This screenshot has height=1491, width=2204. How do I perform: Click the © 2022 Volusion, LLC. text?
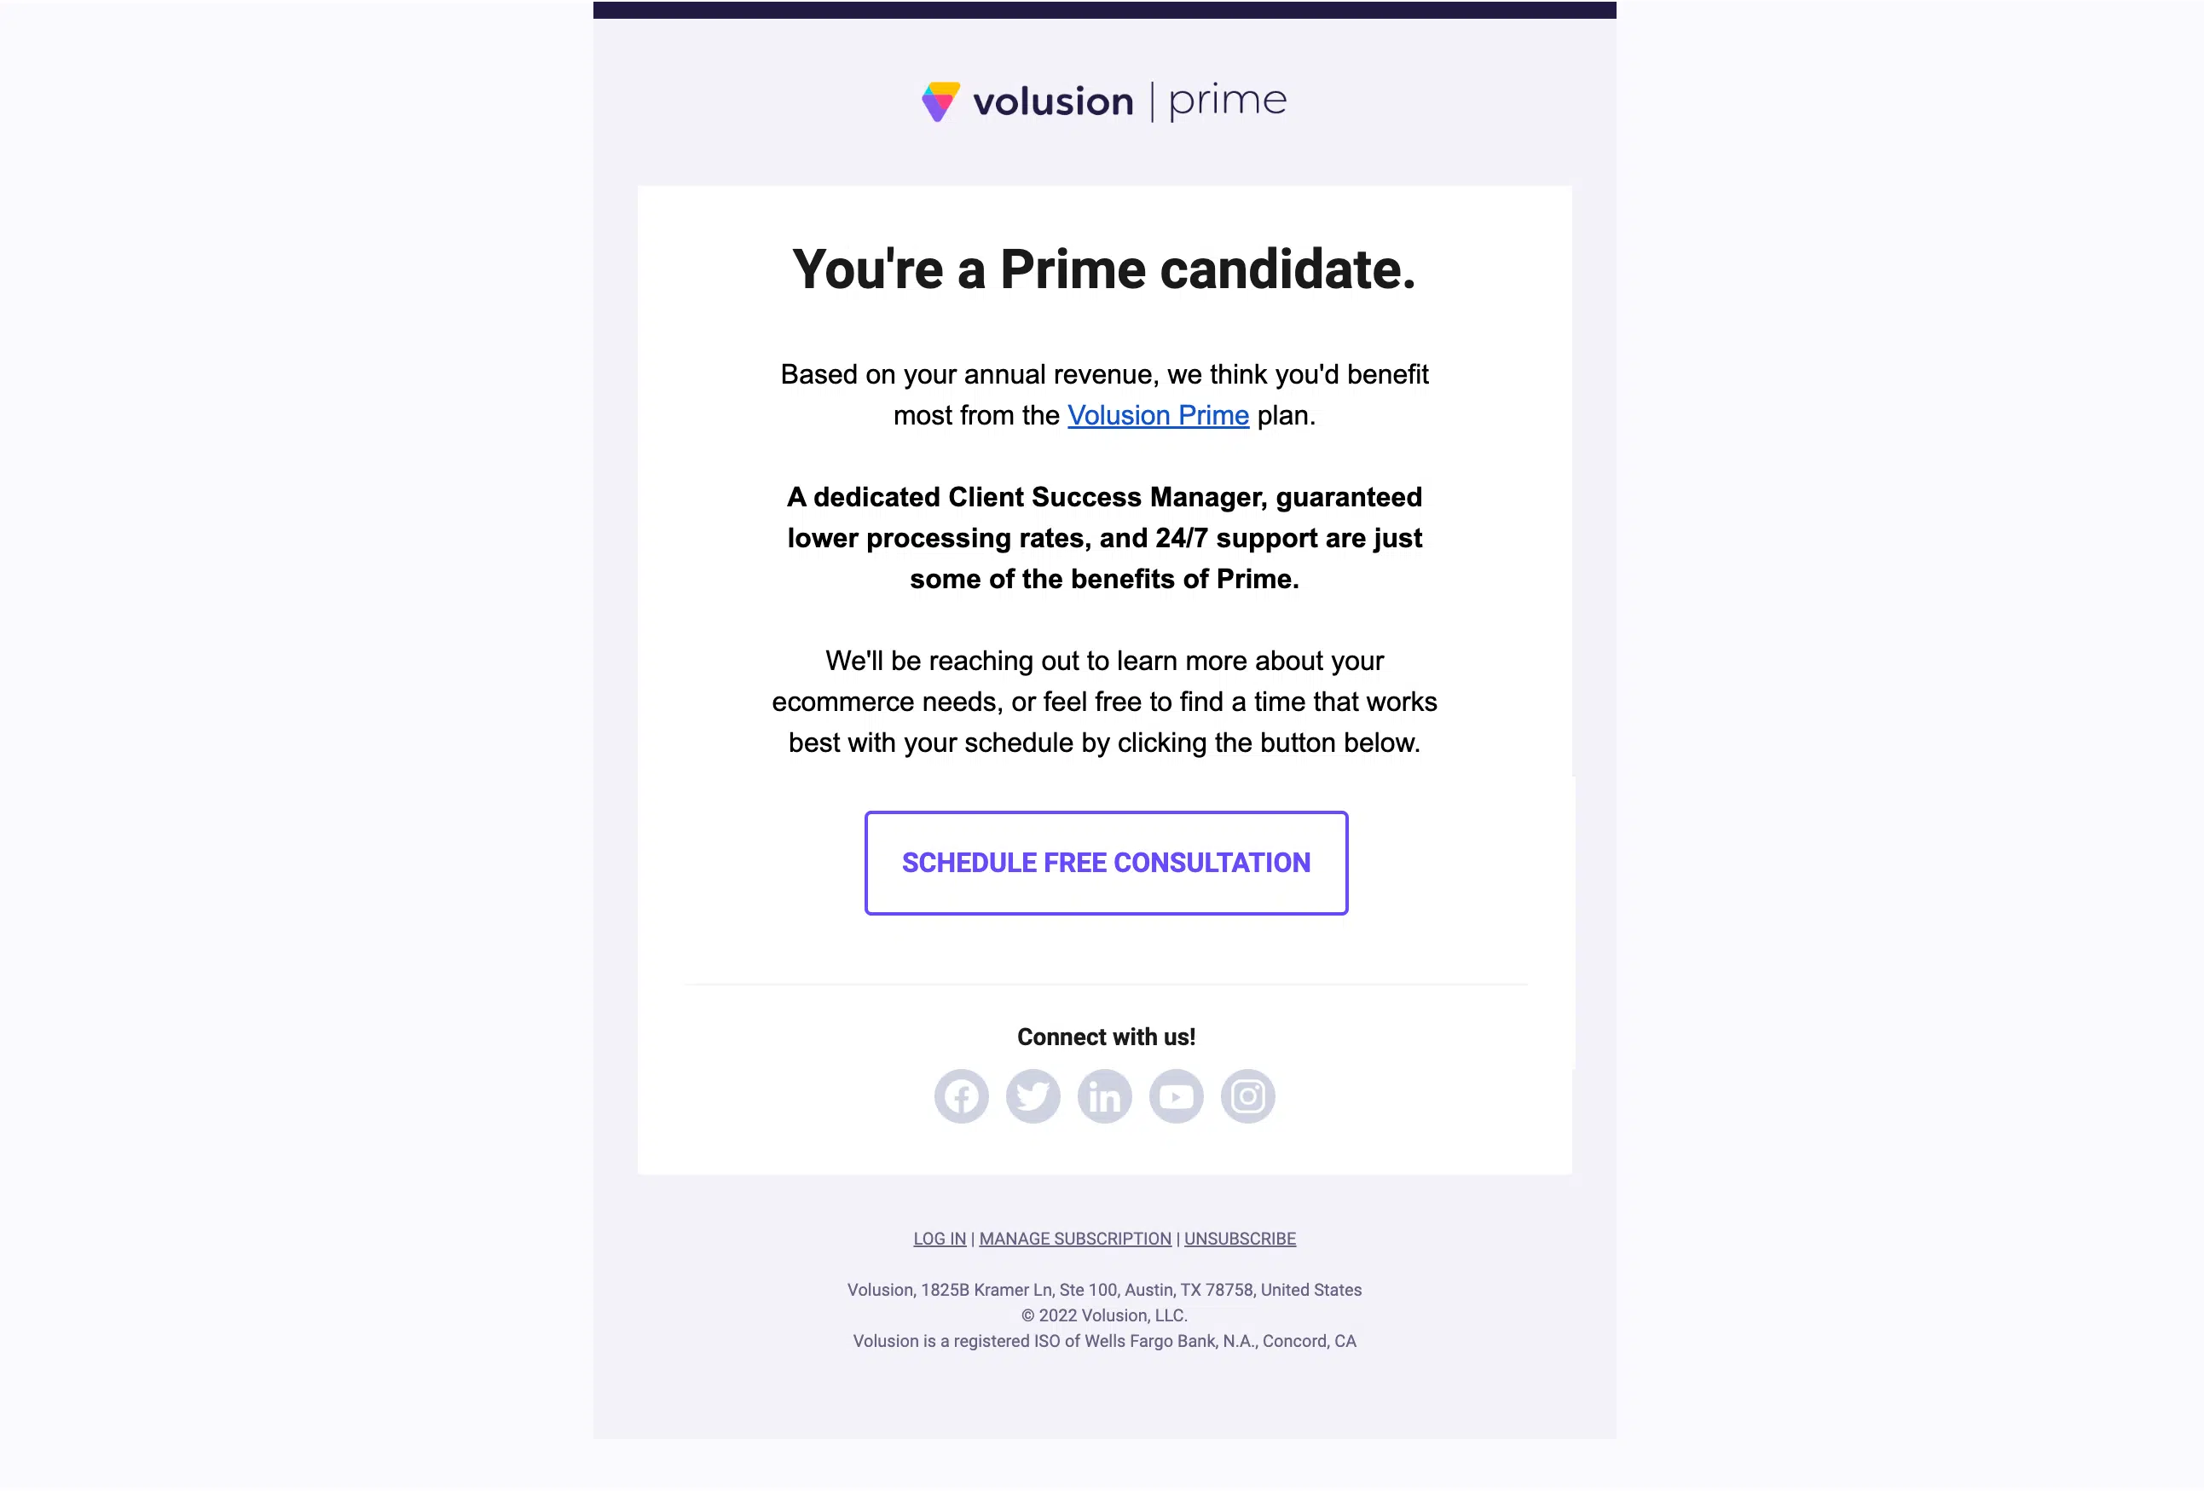coord(1104,1315)
